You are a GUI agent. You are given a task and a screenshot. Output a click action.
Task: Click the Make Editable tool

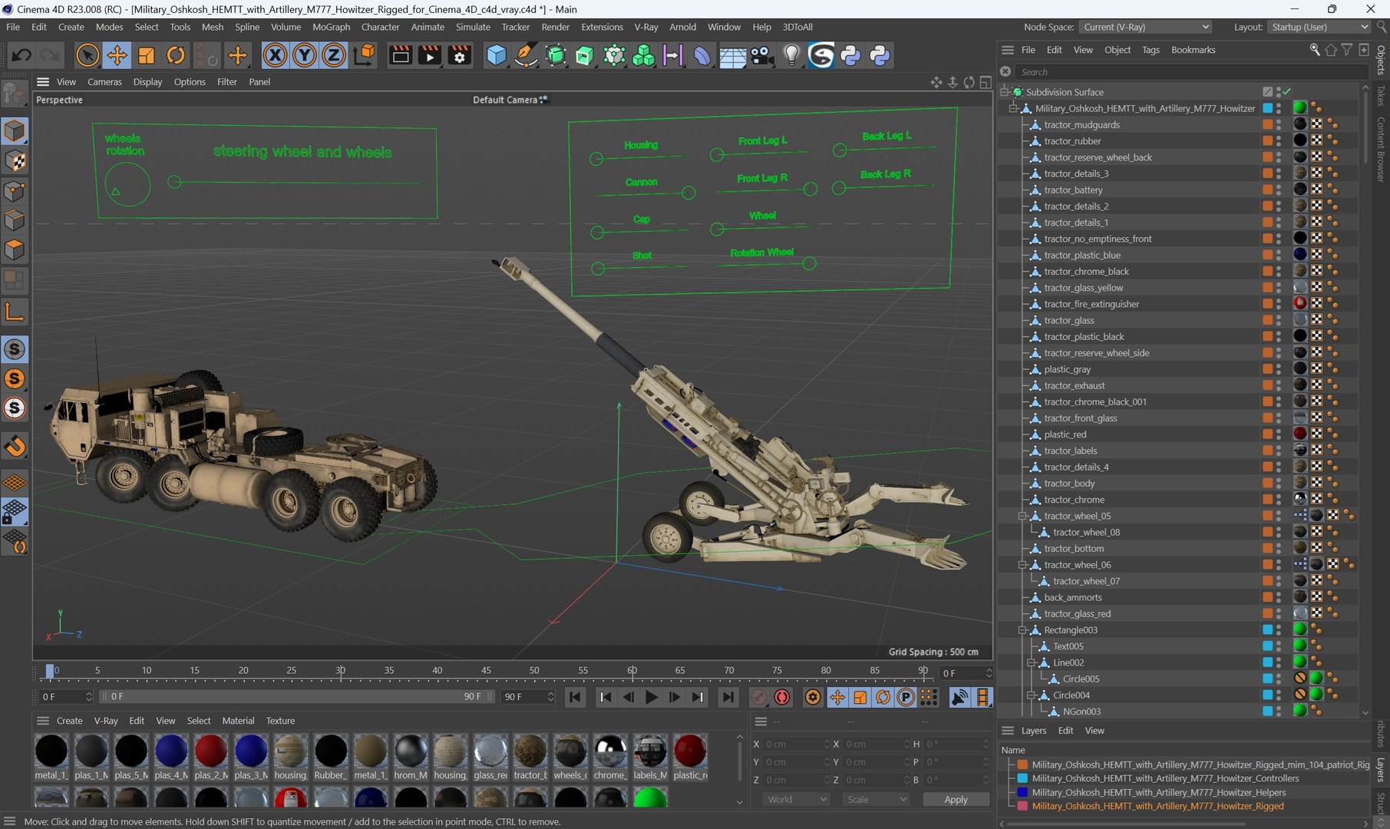click(x=15, y=94)
